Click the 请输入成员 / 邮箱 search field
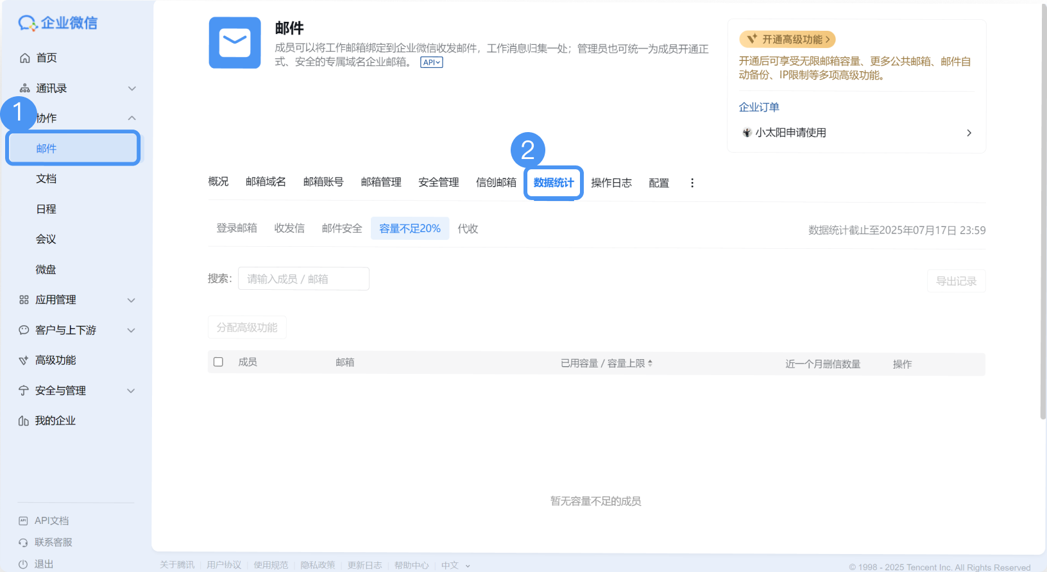The image size is (1047, 572). [303, 279]
